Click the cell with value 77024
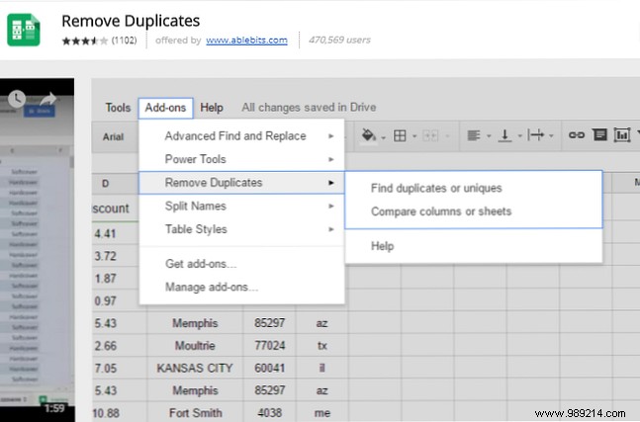The width and height of the screenshot is (640, 422). click(269, 346)
